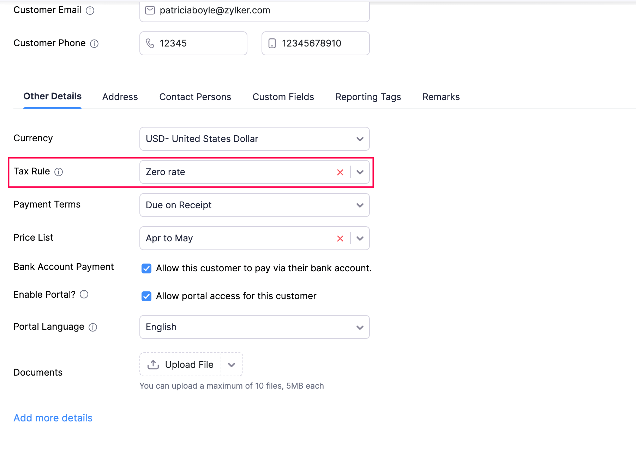Click the Enable Portal info icon
Screen dimensions: 636x451
point(84,295)
